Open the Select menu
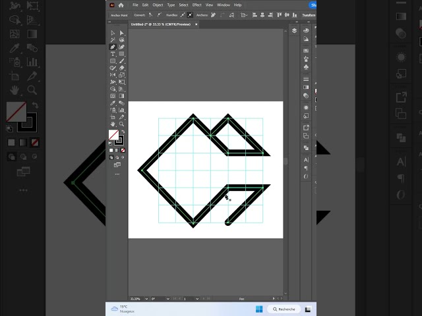The width and height of the screenshot is (422, 316). (x=183, y=5)
